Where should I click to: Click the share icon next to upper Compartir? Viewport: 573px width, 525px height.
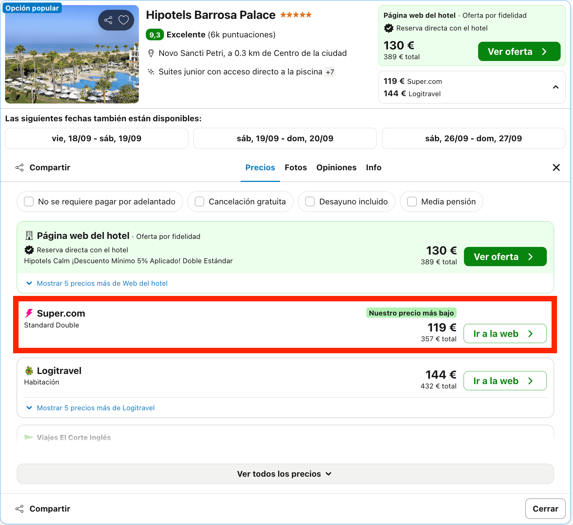tap(20, 167)
